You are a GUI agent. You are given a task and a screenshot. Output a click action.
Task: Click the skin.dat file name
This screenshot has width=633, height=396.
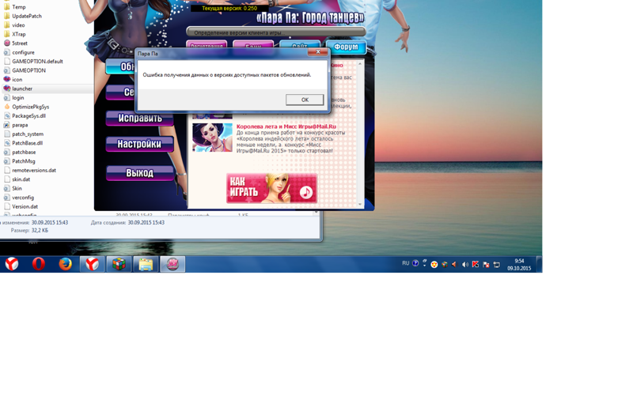tap(21, 179)
